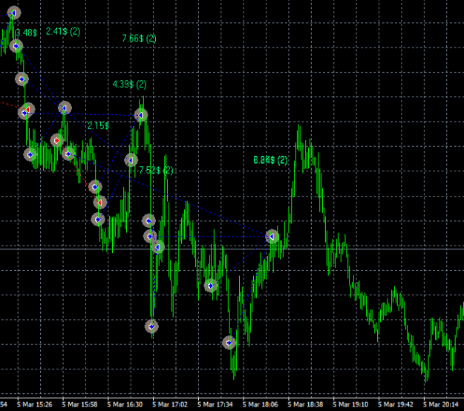Select the close marker left of the 7.52$ label

click(131, 160)
